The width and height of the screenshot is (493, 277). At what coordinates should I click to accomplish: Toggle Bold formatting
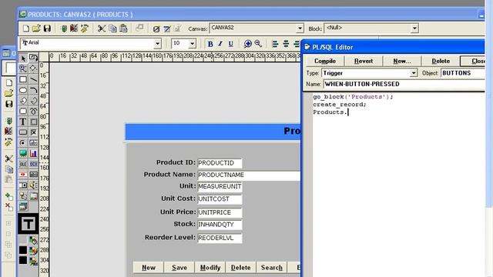pyautogui.click(x=210, y=44)
